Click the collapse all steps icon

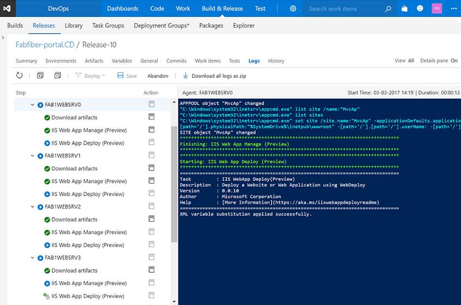pos(58,76)
